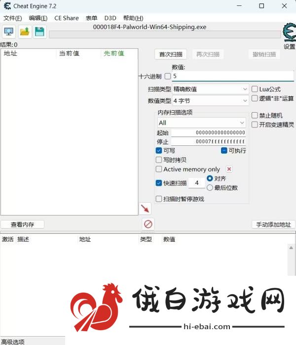Toggle the 可写 writable checkbox

(158, 150)
